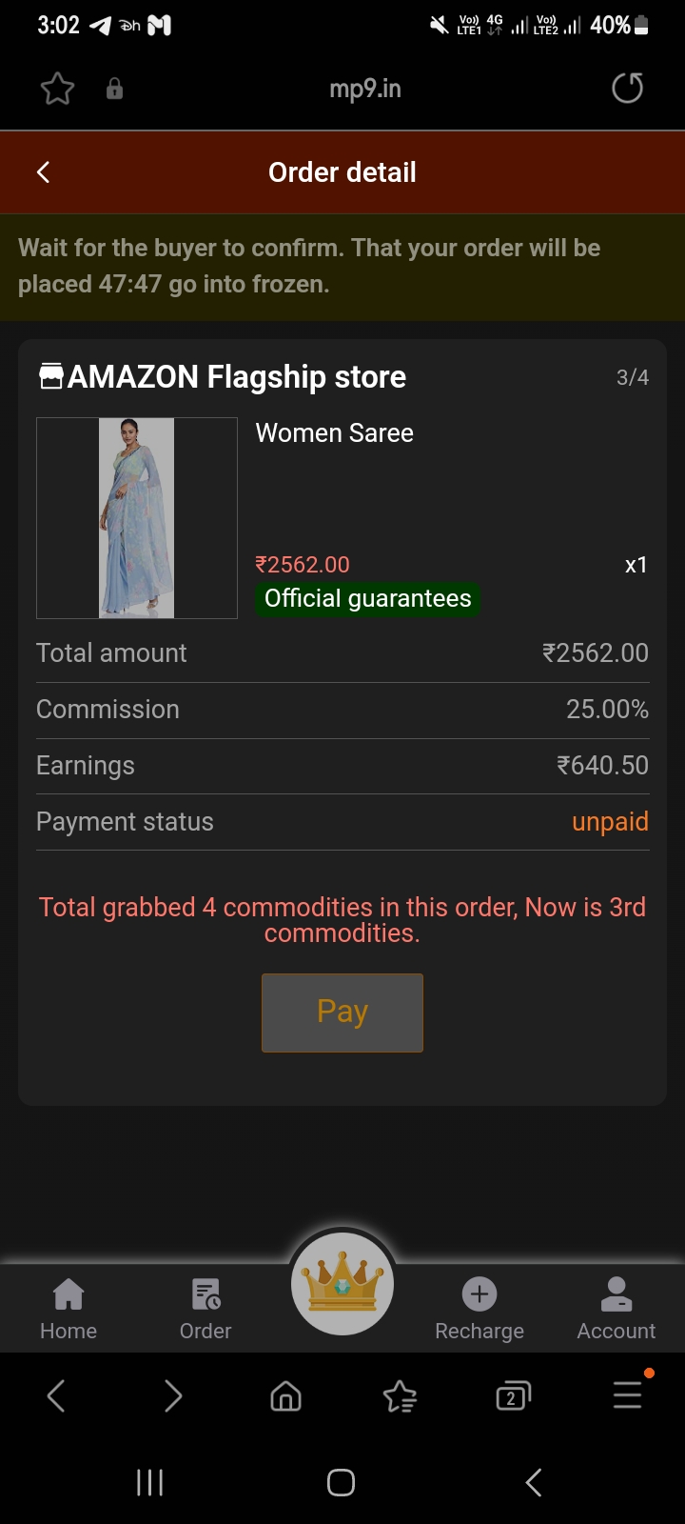Go to the Account tab
This screenshot has width=685, height=1524.
pos(616,1307)
